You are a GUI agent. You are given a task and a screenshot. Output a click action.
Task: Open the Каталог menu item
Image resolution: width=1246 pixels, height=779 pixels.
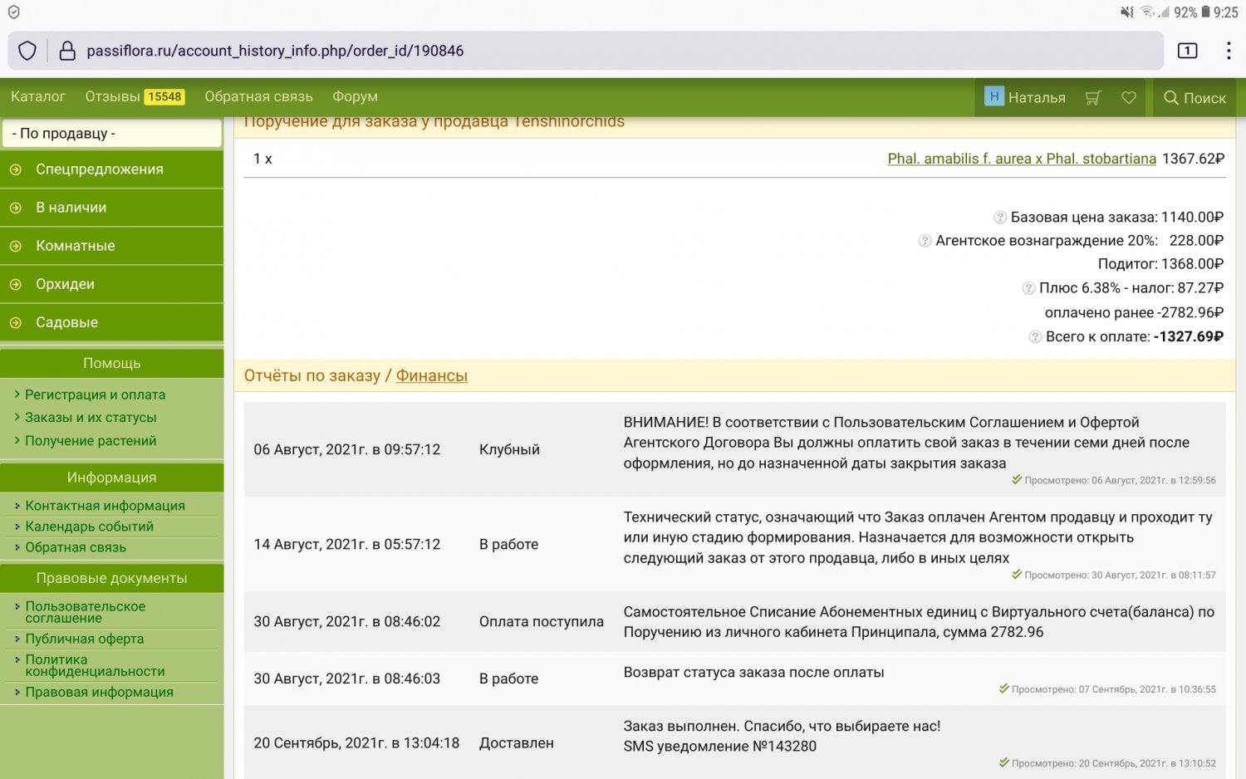[x=38, y=97]
